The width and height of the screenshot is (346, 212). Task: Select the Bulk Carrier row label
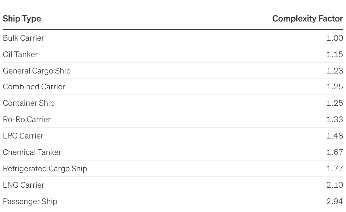[24, 38]
